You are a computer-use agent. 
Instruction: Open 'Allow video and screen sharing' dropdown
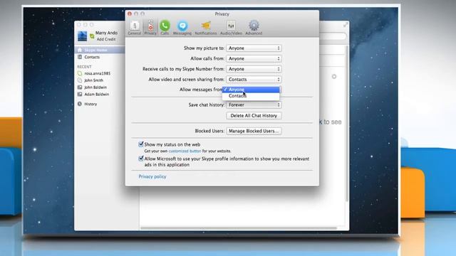click(254, 80)
